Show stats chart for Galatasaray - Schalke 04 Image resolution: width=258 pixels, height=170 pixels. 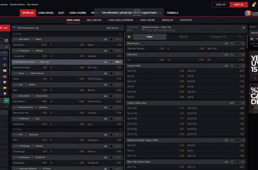pyautogui.click(x=105, y=157)
